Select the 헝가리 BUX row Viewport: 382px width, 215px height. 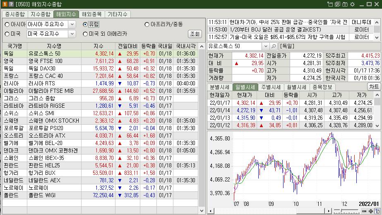pos(100,173)
